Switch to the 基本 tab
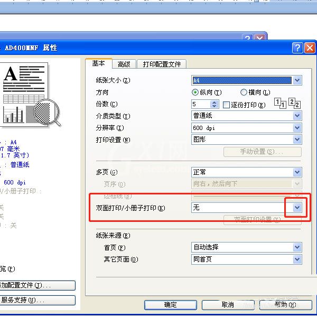The height and width of the screenshot is (317, 317). coord(99,63)
